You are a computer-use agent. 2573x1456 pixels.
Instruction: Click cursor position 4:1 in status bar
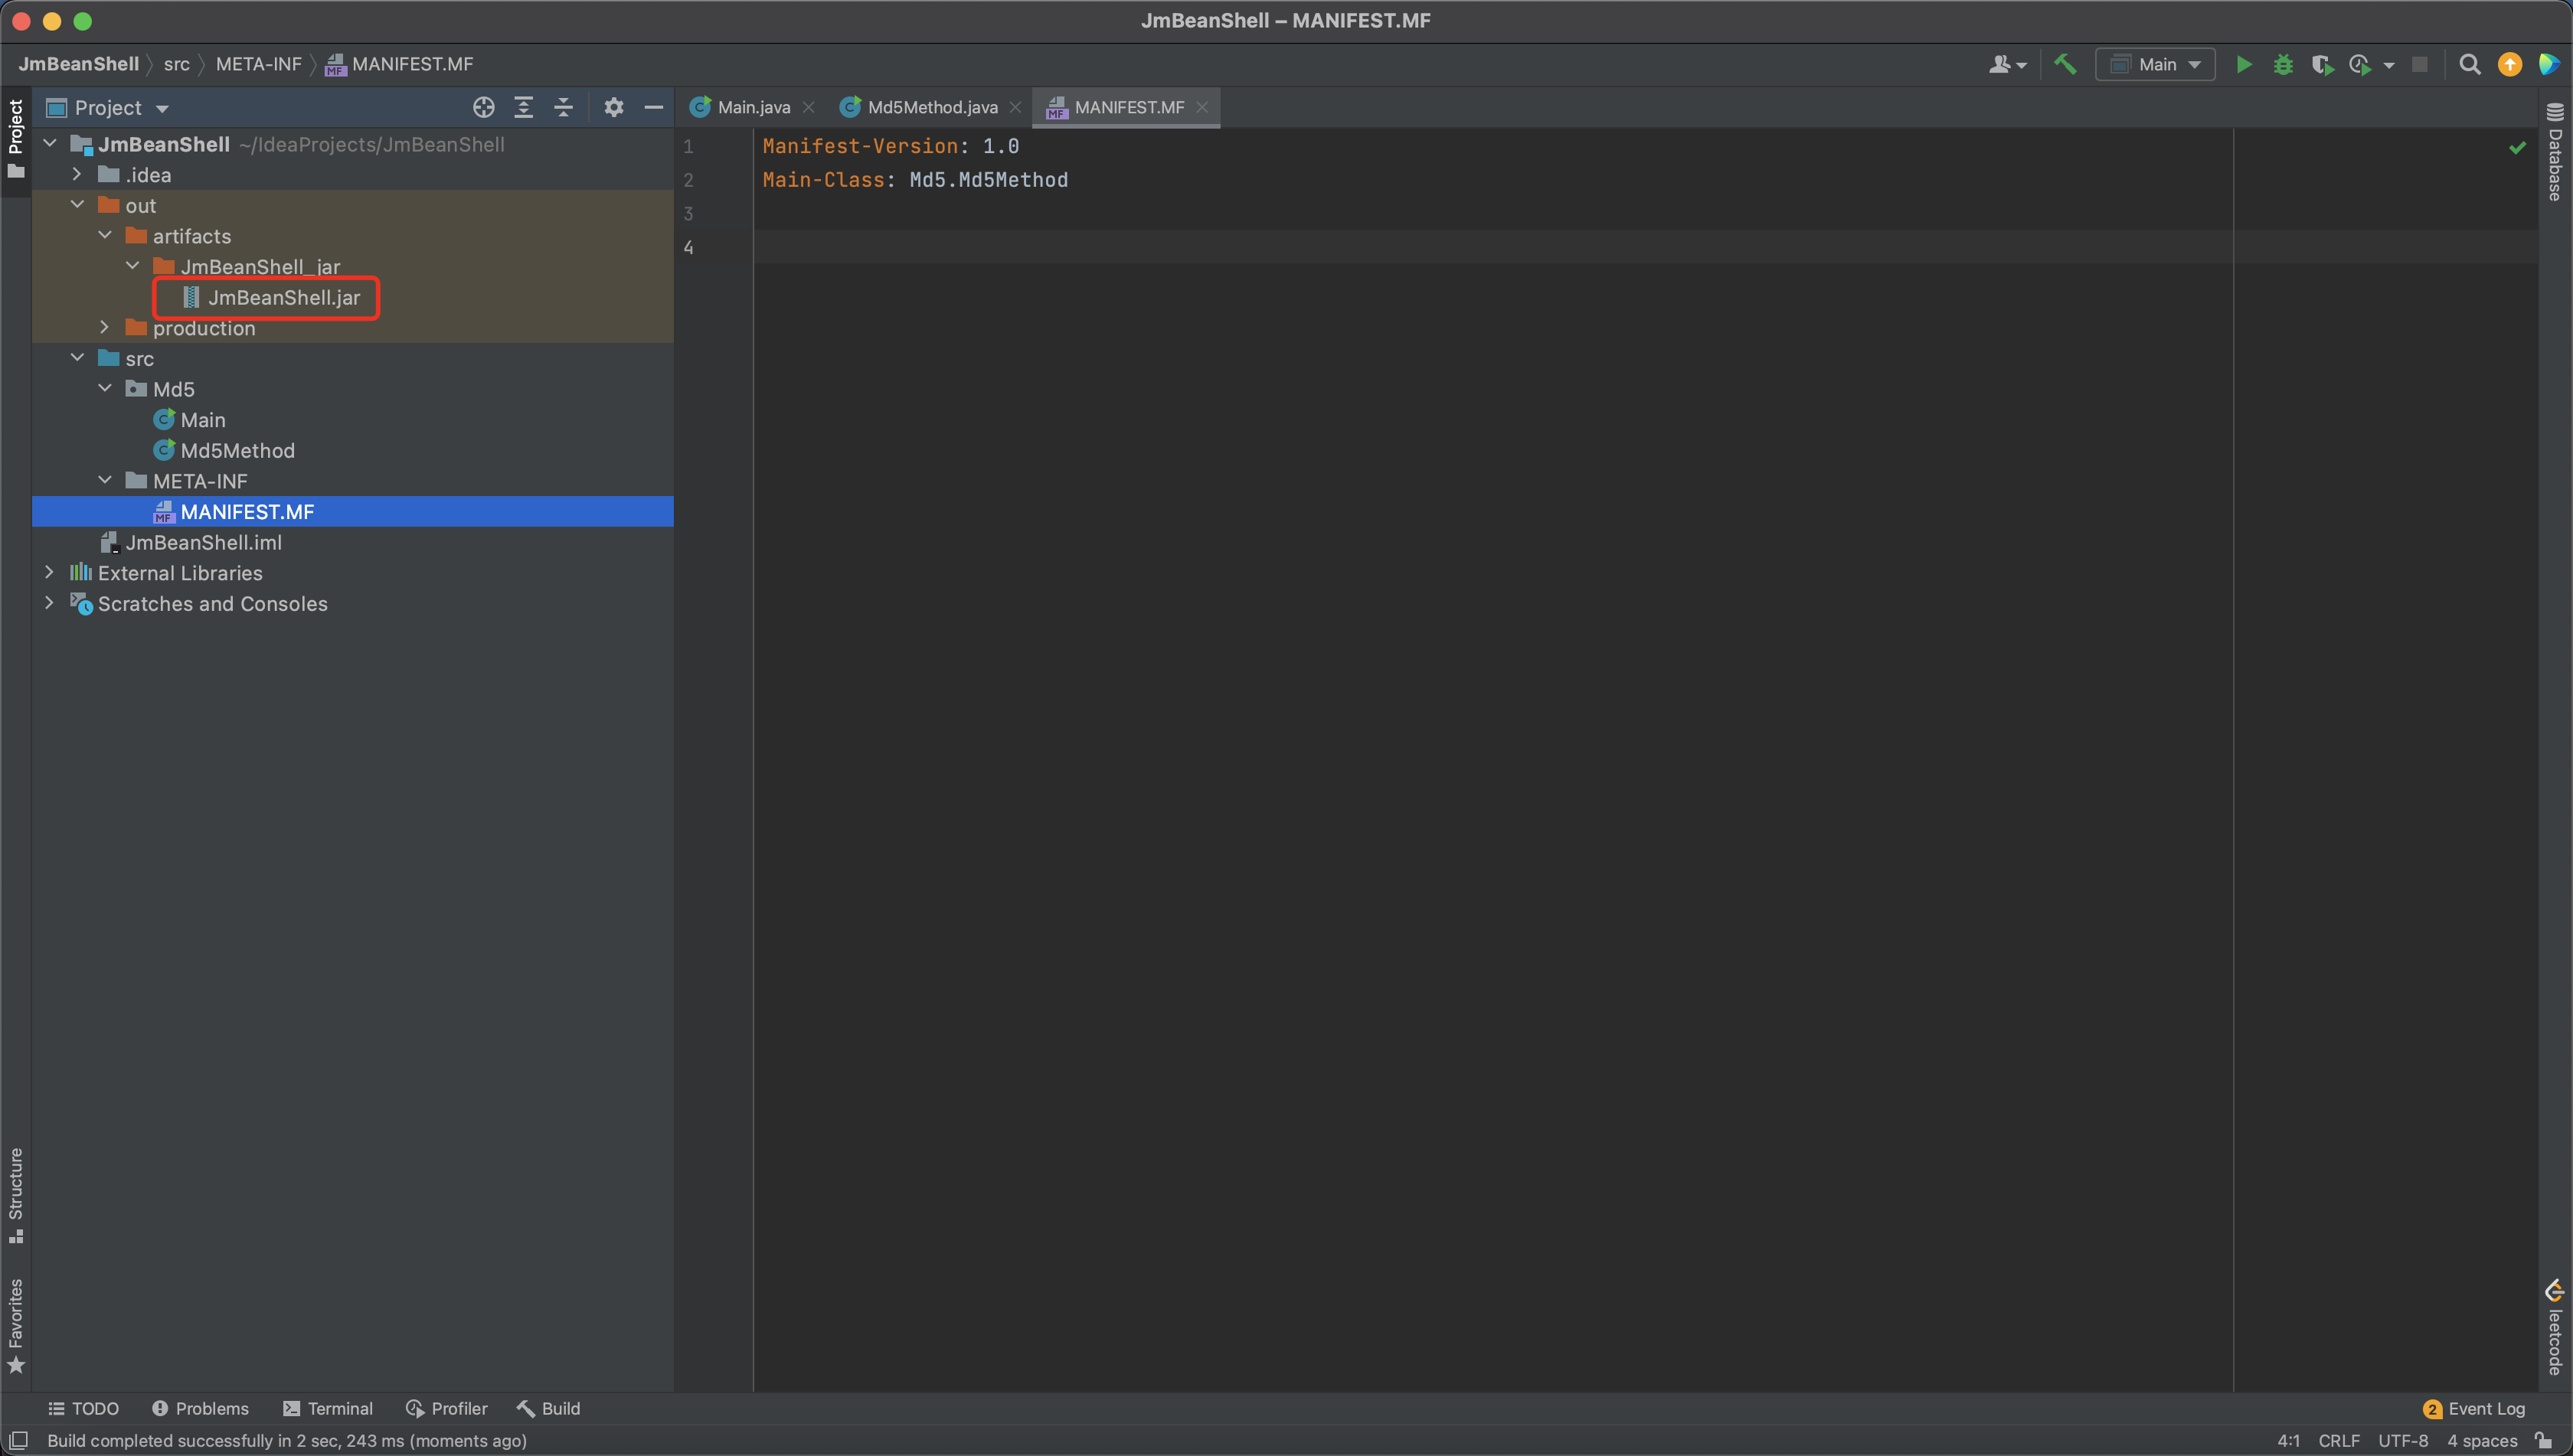2288,1440
